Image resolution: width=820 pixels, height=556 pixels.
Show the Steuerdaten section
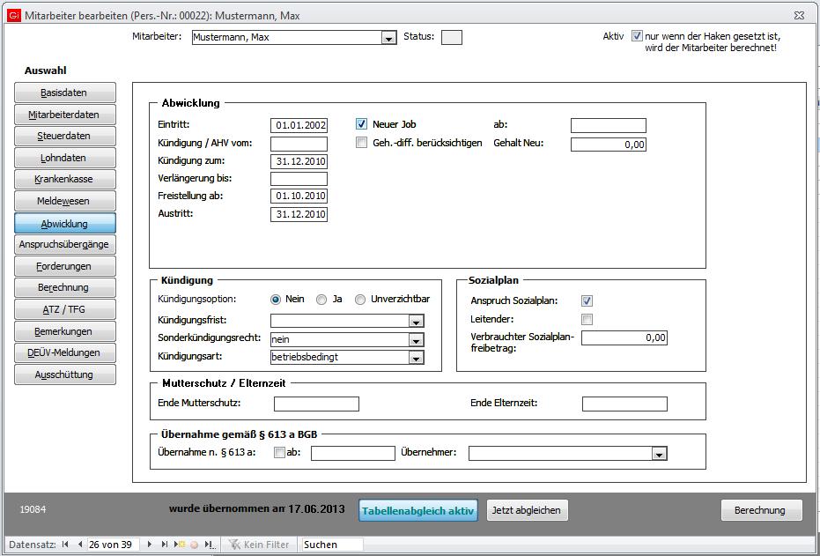click(x=65, y=136)
